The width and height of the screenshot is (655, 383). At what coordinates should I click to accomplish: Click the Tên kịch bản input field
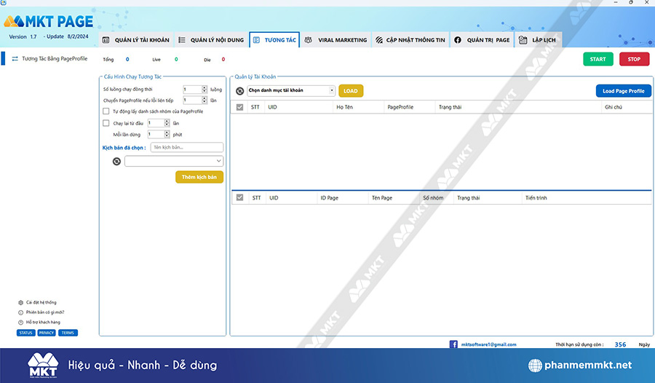187,147
